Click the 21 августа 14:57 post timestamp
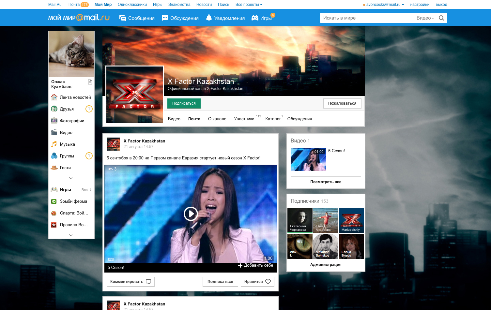491x310 pixels. (x=138, y=147)
